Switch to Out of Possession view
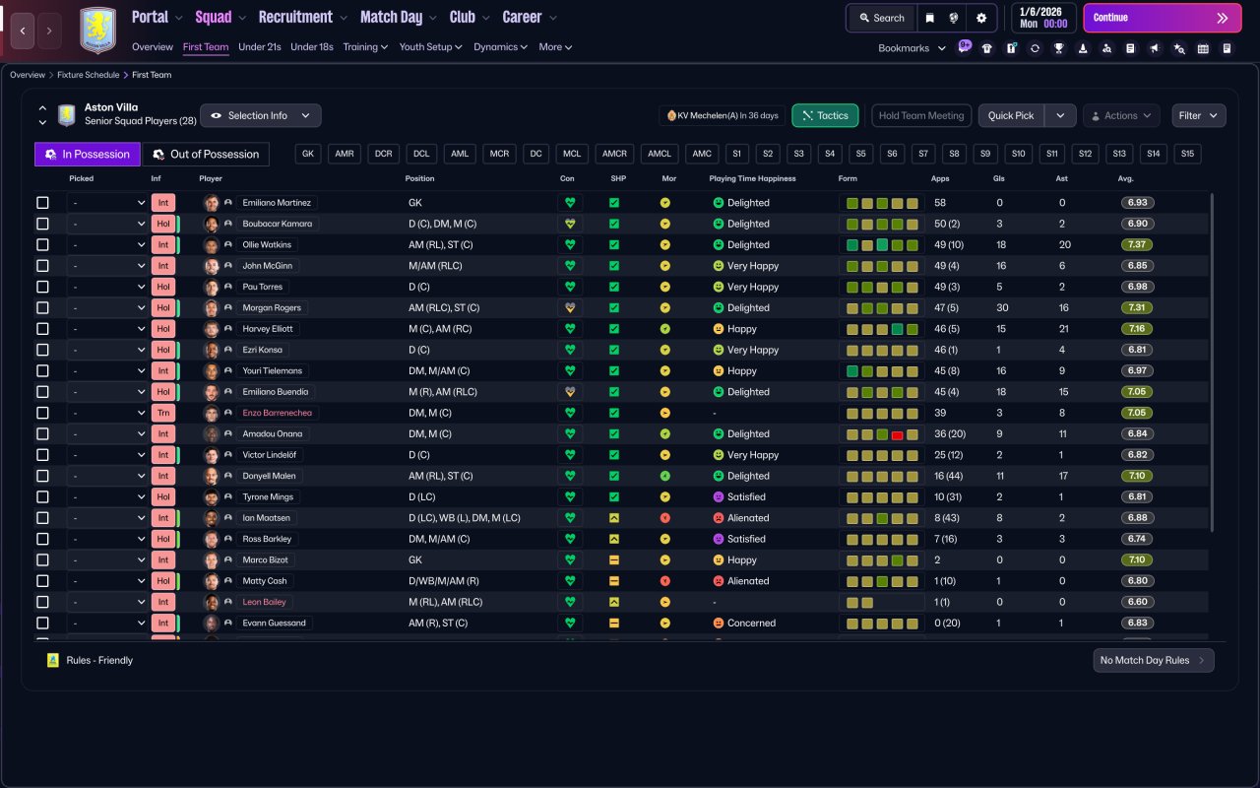 click(207, 154)
